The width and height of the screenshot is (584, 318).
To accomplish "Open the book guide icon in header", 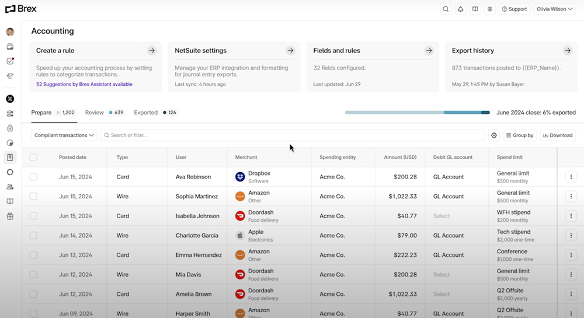I will tap(475, 9).
